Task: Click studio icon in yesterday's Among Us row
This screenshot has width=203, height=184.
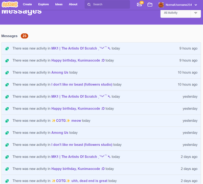Action: pos(7,133)
